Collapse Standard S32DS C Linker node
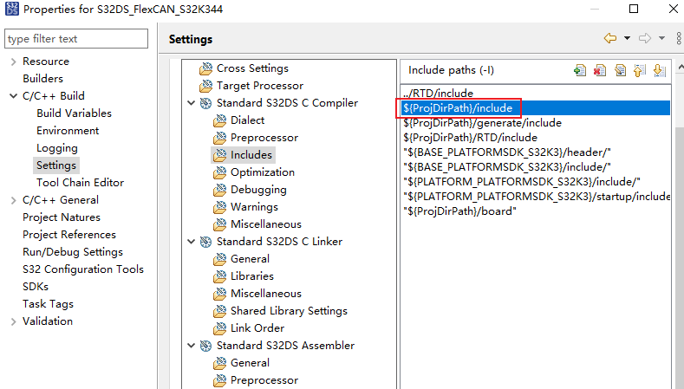The width and height of the screenshot is (684, 389). 191,242
